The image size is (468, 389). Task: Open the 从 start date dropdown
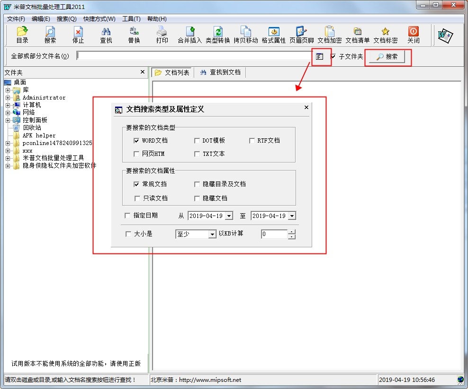(229, 216)
